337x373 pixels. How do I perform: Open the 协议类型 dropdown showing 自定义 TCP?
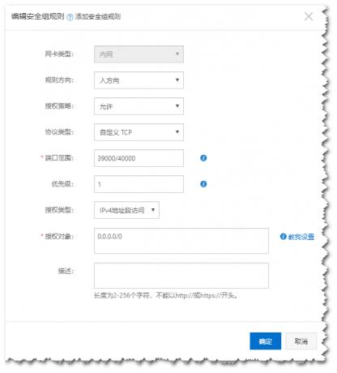[x=139, y=132]
